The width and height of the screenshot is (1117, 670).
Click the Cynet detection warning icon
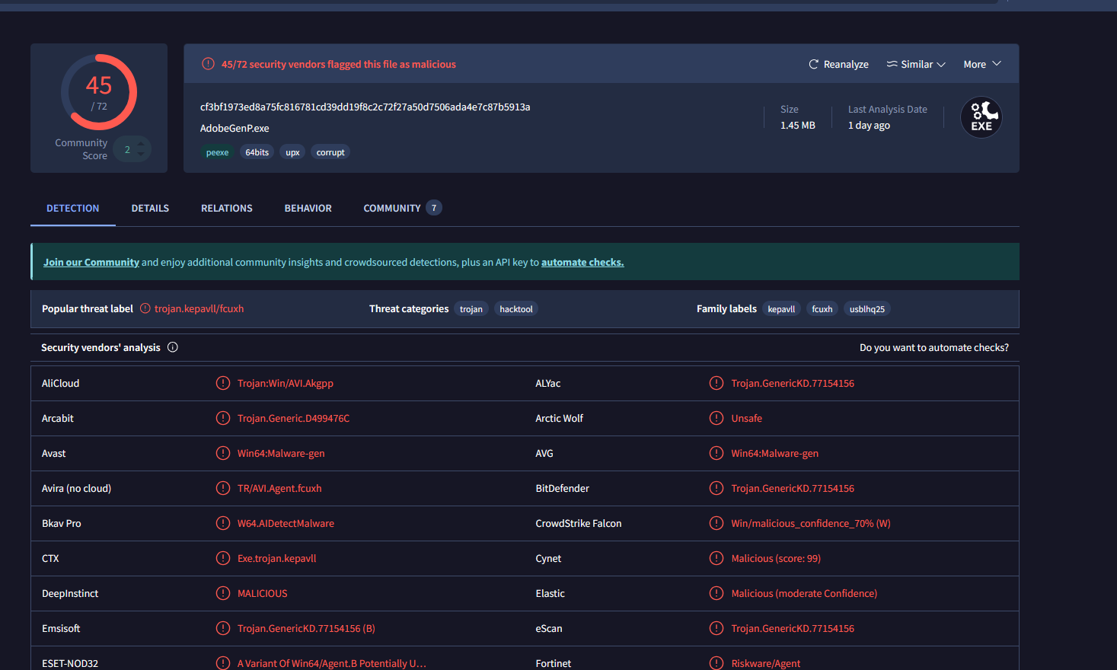click(x=716, y=558)
